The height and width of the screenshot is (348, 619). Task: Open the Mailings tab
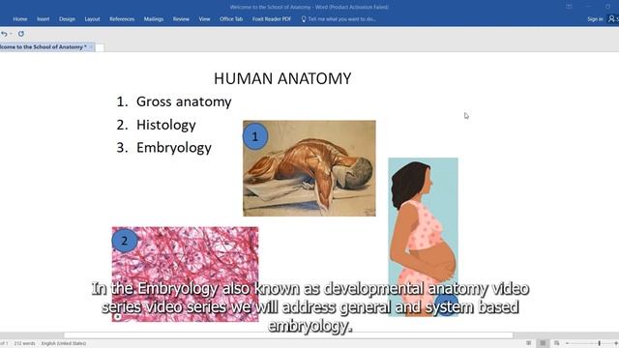click(x=154, y=19)
